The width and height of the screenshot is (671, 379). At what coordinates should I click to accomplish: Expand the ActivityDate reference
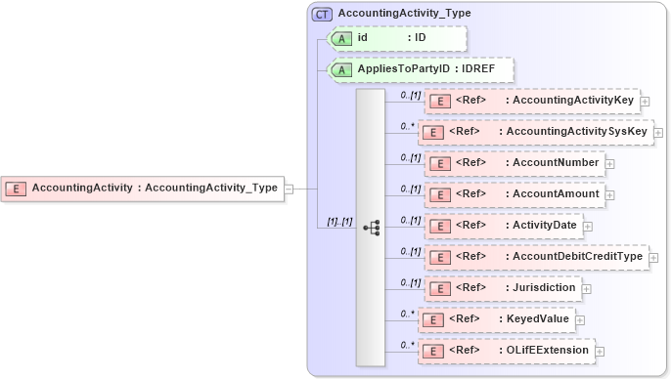(588, 227)
